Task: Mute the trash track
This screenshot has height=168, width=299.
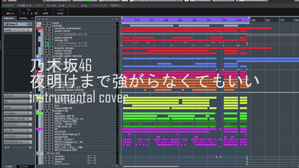Action: pos(45,23)
